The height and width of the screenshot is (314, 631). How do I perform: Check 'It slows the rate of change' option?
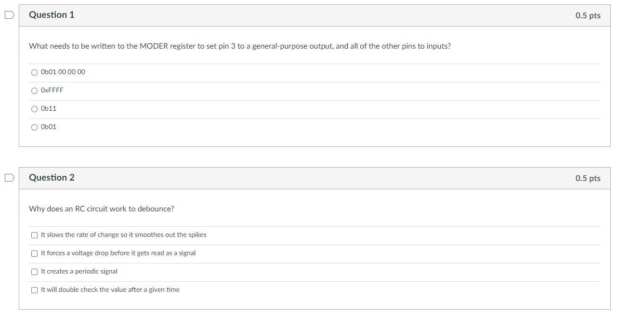[34, 235]
